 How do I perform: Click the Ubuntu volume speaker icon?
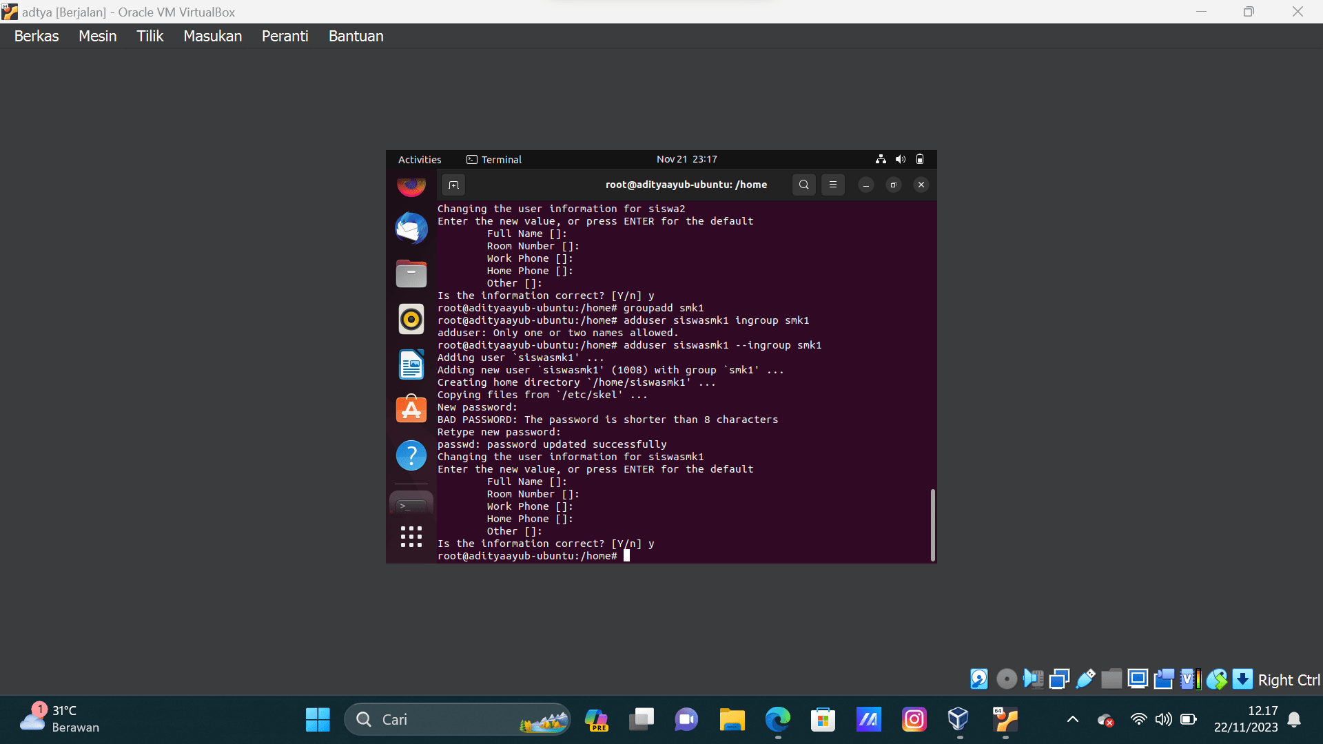point(901,159)
